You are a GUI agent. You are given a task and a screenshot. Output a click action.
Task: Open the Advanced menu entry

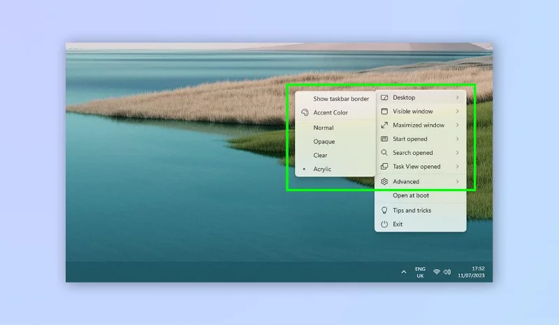(421, 181)
